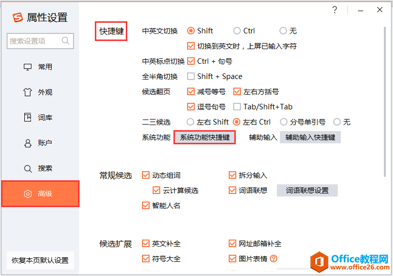Screen dimensions: 393x276
Task: Click the orange help icon next to 图片表情
Action: pyautogui.click(x=274, y=258)
